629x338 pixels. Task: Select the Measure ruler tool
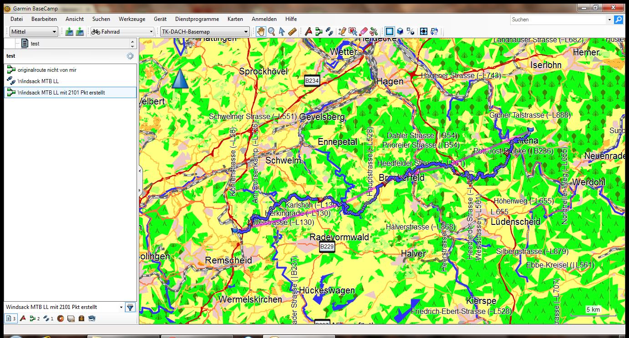point(292,31)
